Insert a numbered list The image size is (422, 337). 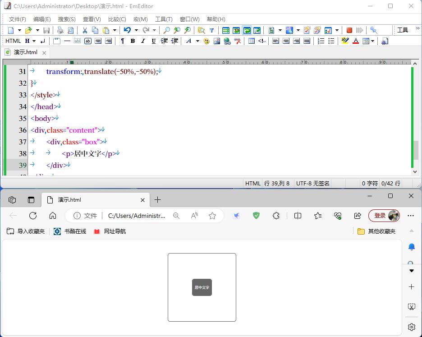(x=321, y=41)
